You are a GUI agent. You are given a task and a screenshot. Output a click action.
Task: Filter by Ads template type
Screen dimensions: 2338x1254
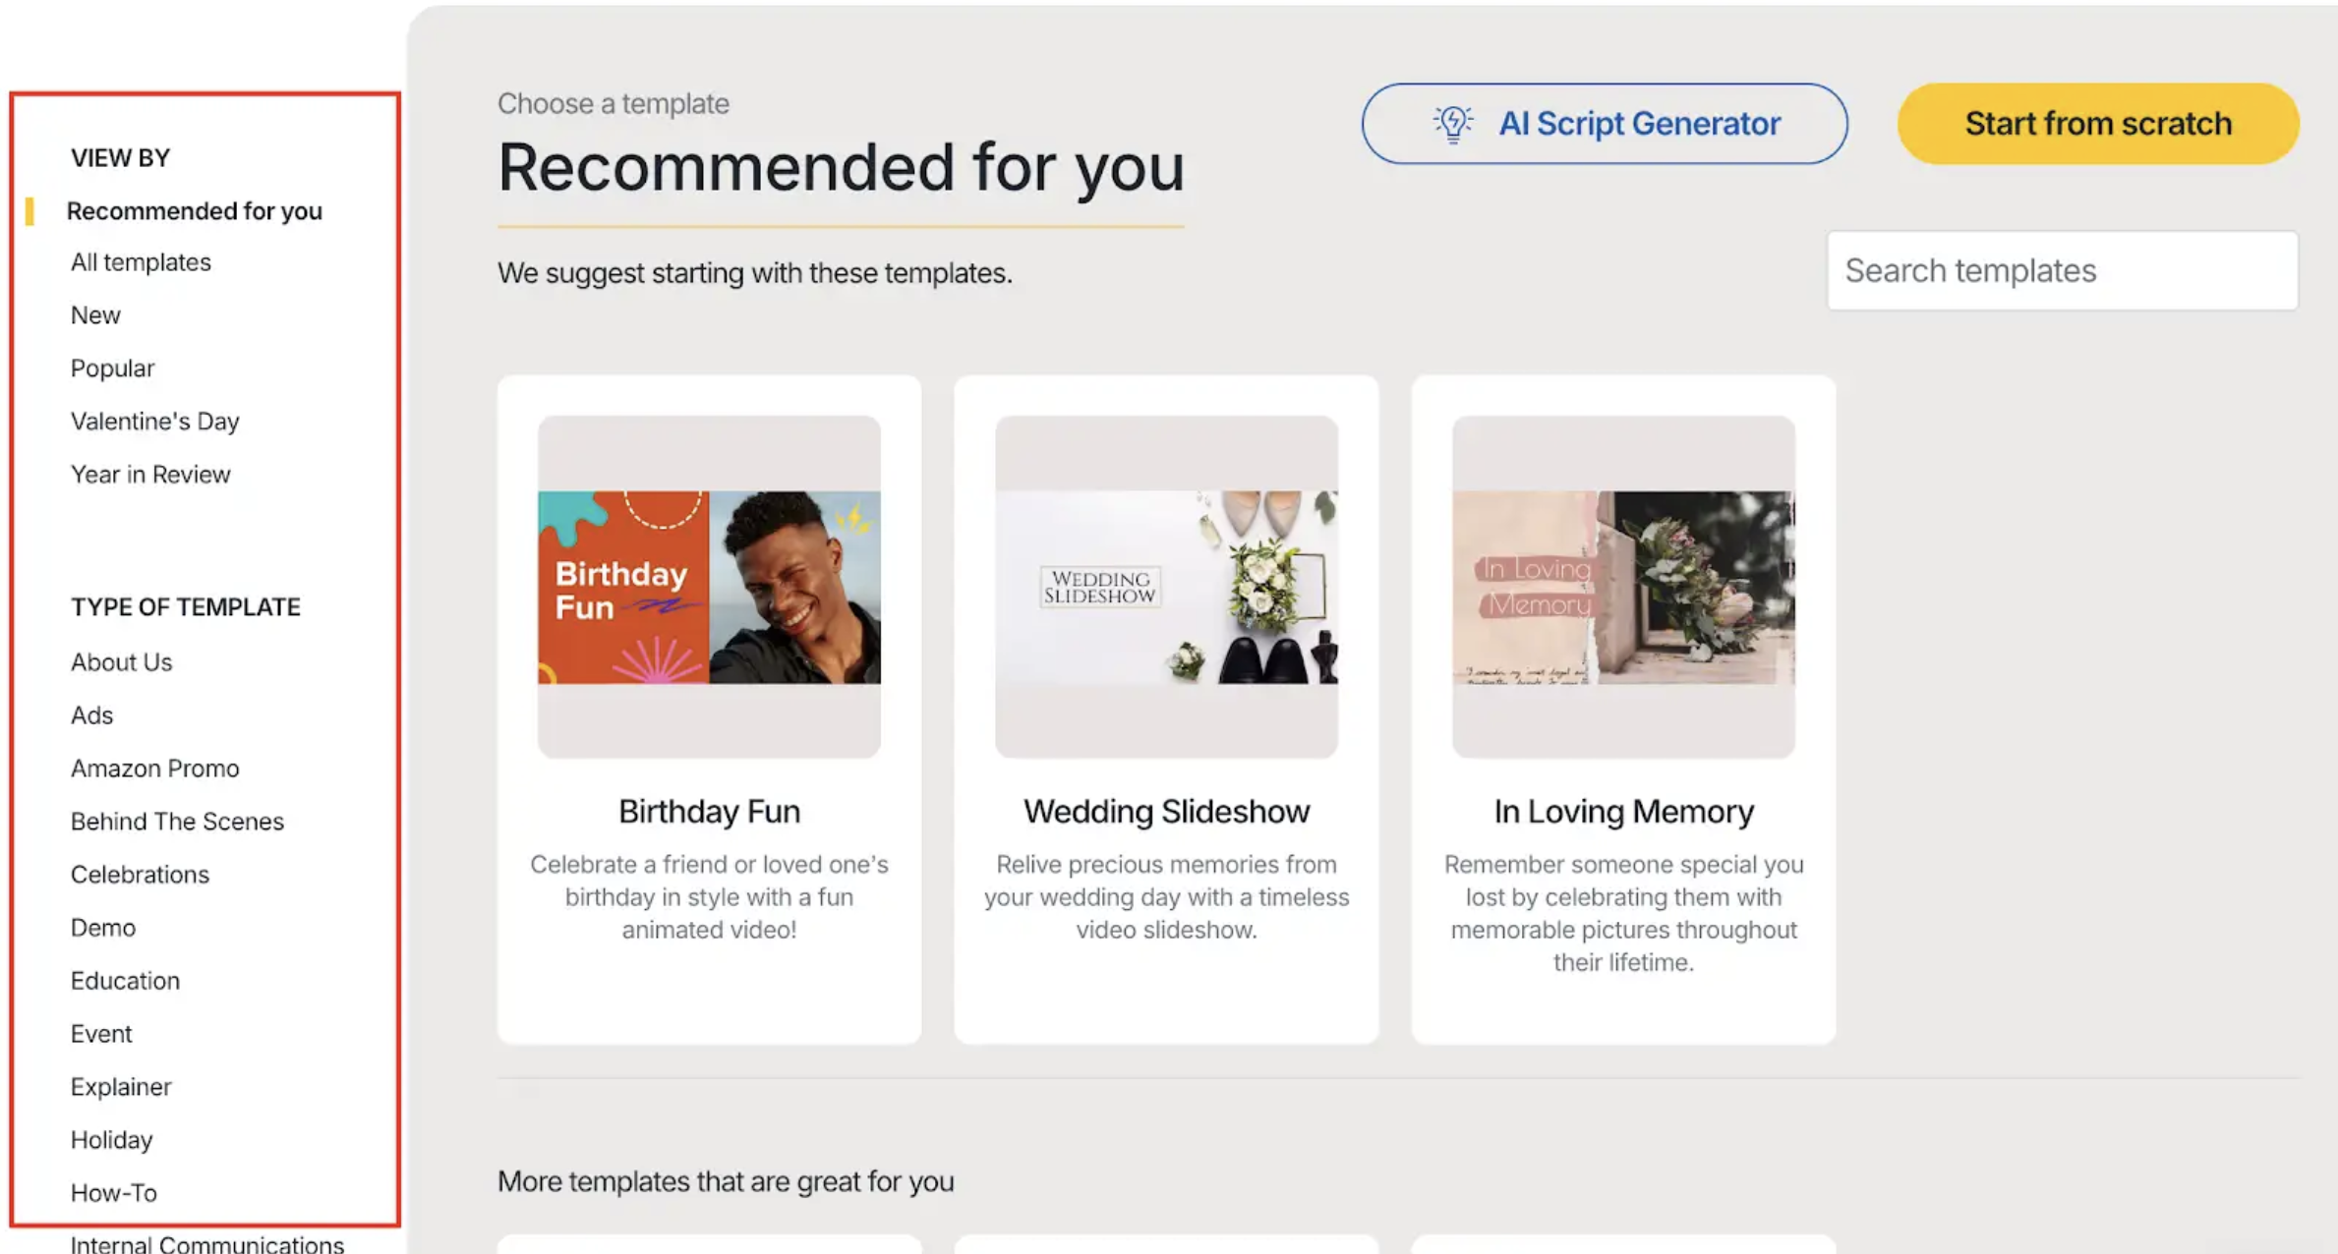[x=91, y=715]
